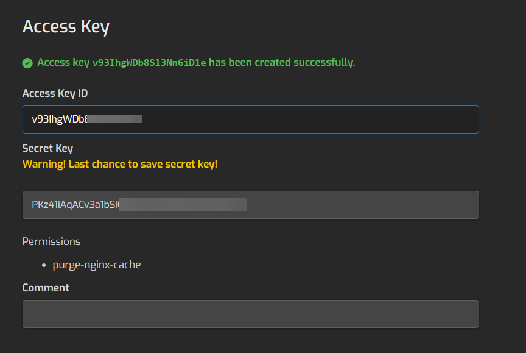Viewport: 526px width, 353px height.
Task: Click "Last chance to save secret key!" text
Action: pyautogui.click(x=142, y=164)
